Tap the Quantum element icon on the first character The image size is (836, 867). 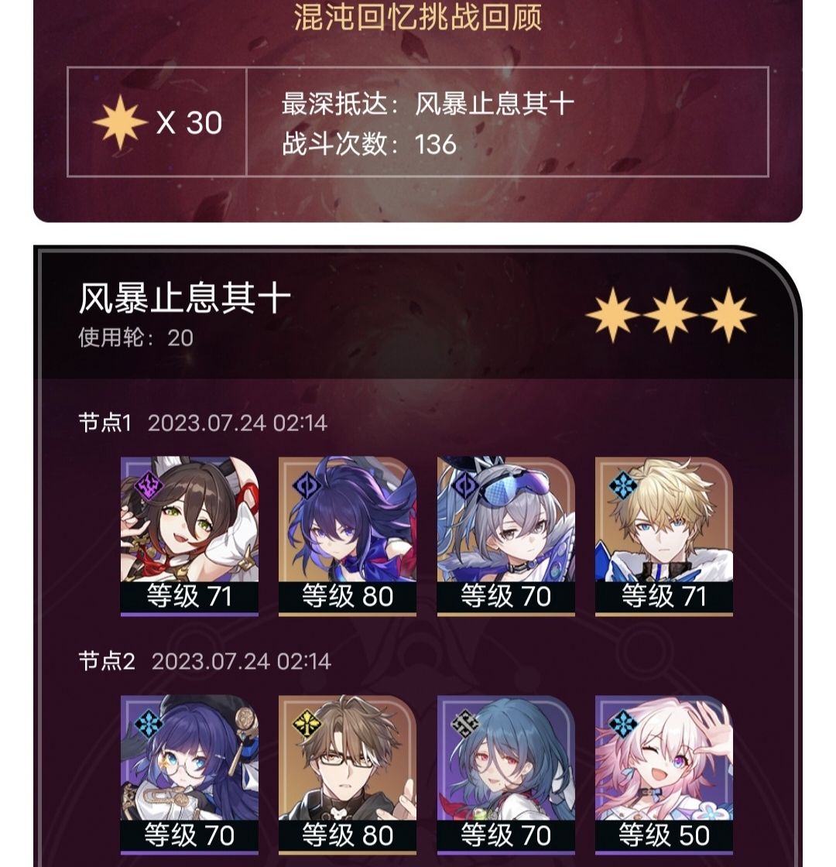click(x=149, y=485)
